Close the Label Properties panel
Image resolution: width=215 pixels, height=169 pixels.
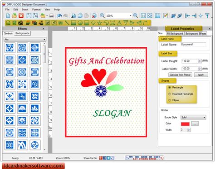[x=210, y=29]
